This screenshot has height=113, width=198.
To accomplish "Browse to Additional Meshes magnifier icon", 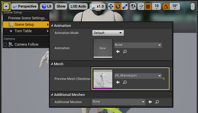I will (x=157, y=102).
